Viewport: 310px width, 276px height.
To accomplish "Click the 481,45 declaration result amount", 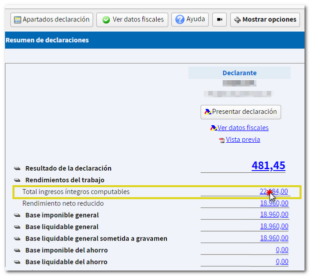I will (x=268, y=166).
